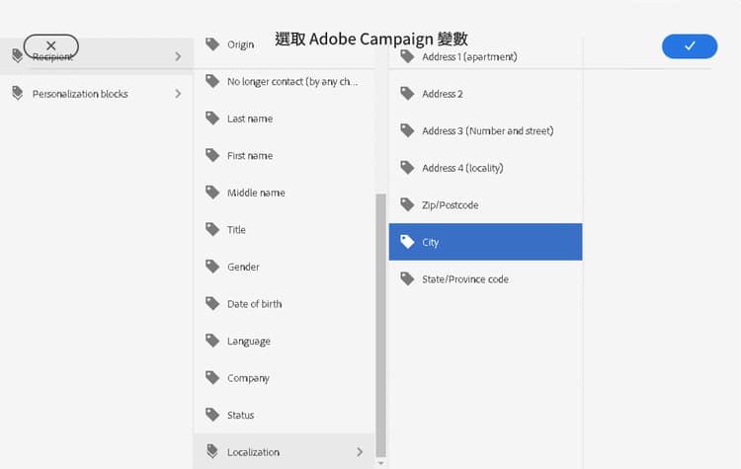Click the tag icon beside Address 4 (locality)
The width and height of the screenshot is (741, 469).
[x=407, y=168]
